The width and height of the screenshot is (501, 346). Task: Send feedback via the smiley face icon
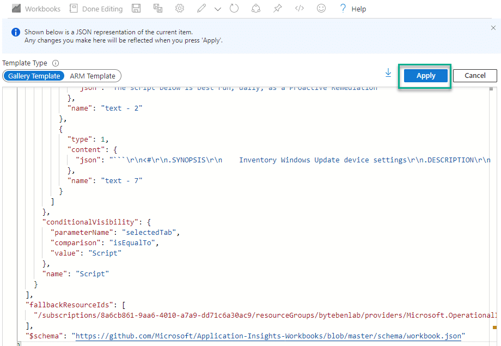(321, 8)
